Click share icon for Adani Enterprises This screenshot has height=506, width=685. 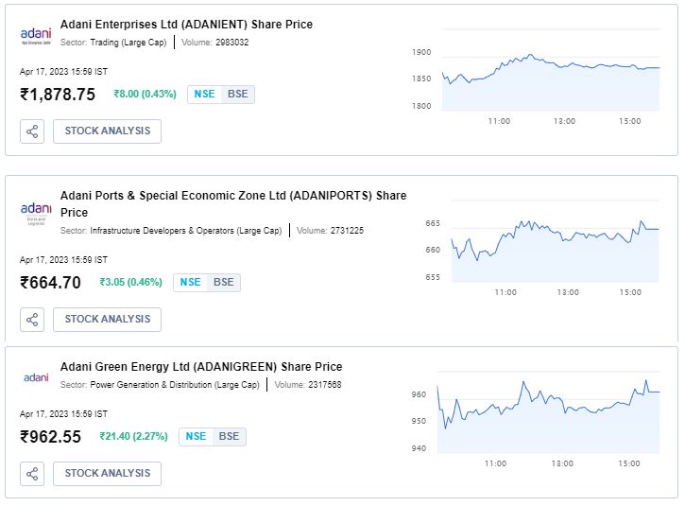click(32, 131)
